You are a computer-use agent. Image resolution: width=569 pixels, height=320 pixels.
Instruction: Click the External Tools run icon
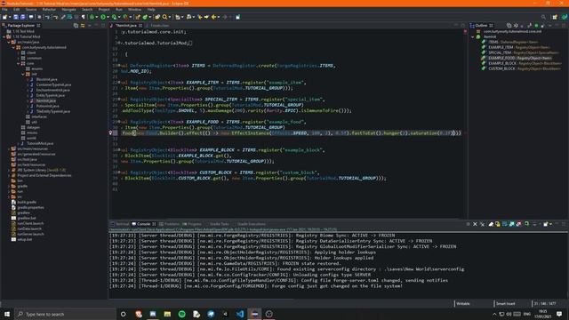point(125,17)
